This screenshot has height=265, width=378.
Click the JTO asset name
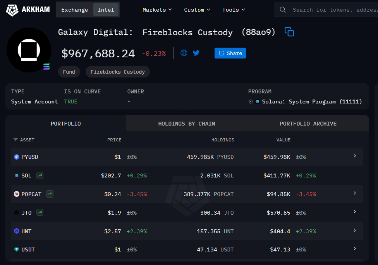(x=26, y=213)
